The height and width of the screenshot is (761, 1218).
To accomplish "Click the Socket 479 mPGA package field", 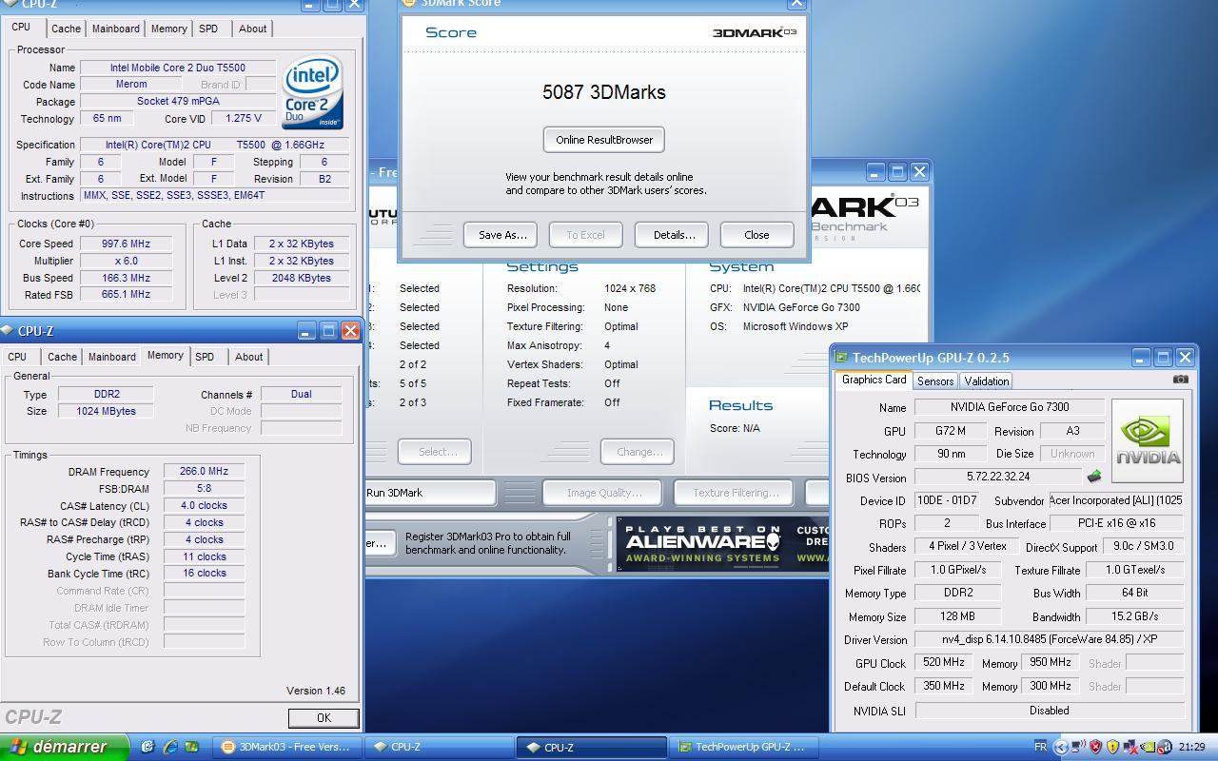I will click(x=178, y=102).
